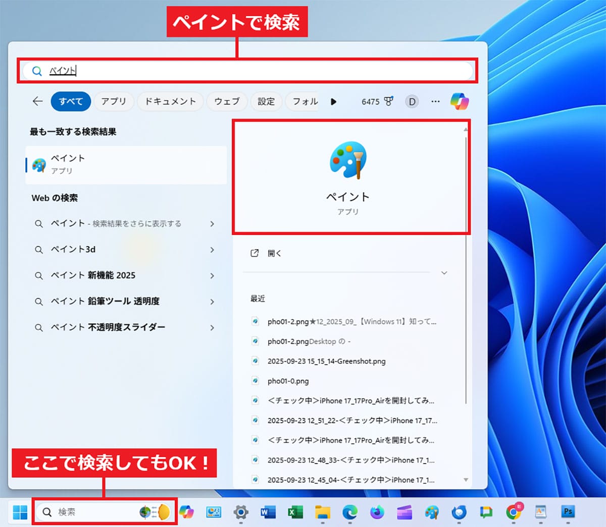This screenshot has height=527, width=606.
Task: Click the taskbar 検索 search box
Action: 105,512
